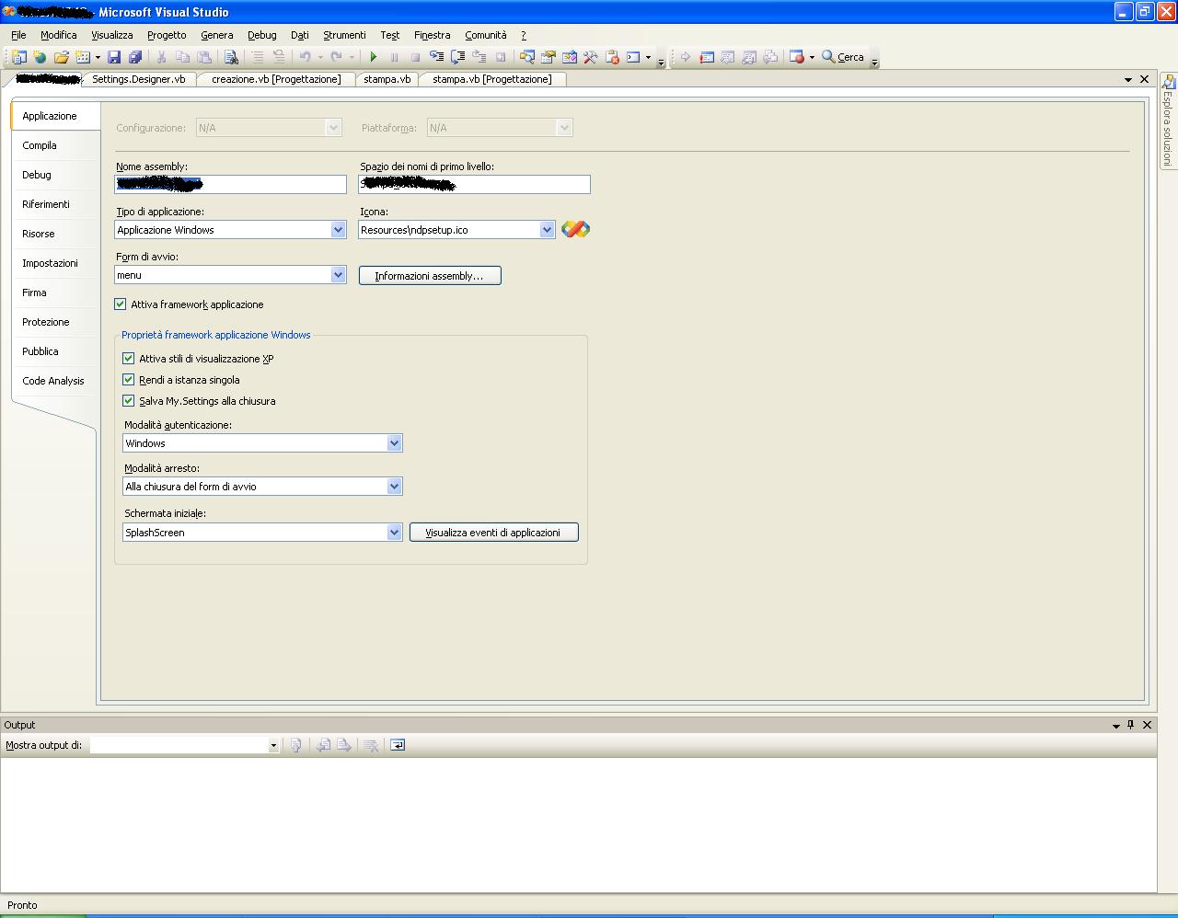Click the Paste clipboard icon
Image resolution: width=1178 pixels, height=918 pixels.
[x=204, y=57]
